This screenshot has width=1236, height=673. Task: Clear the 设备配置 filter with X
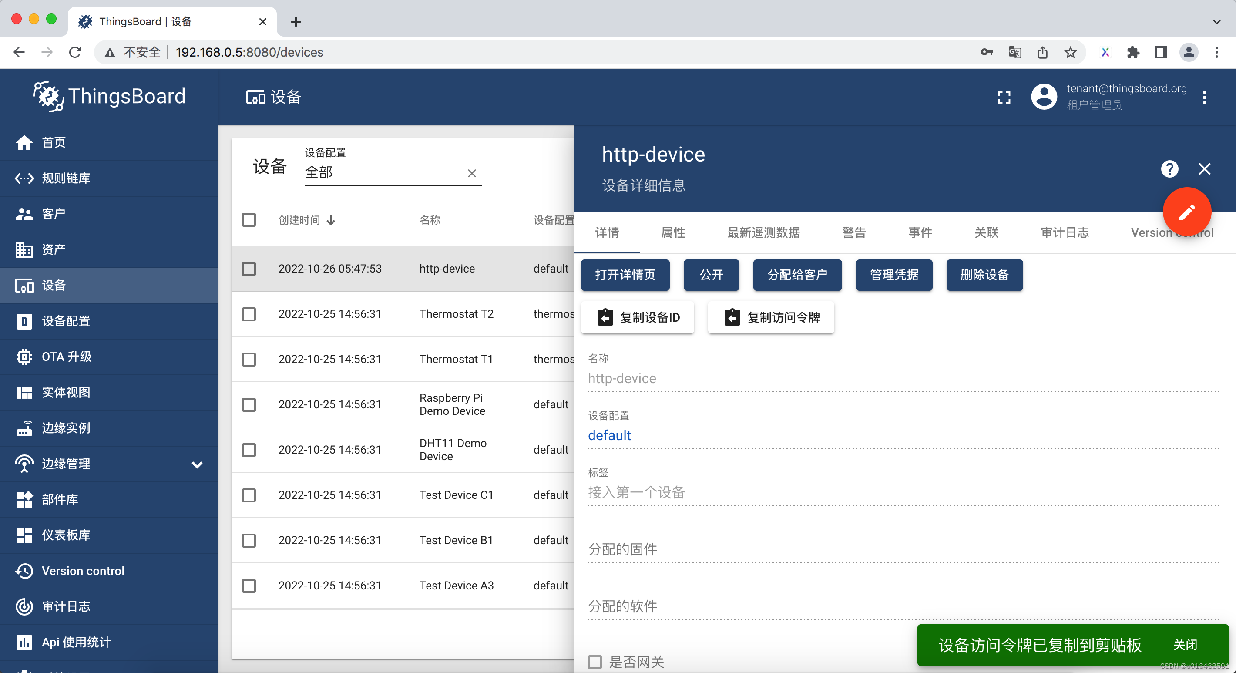point(472,173)
